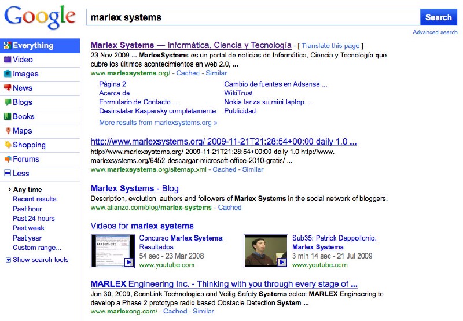The image size is (463, 321).
Task: Open Similar link for marlexeng.com result
Action: pos(204,311)
